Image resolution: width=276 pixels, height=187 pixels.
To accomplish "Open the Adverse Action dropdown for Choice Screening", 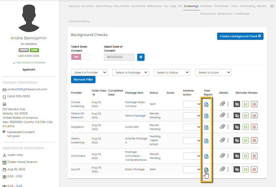I will pos(192,104).
